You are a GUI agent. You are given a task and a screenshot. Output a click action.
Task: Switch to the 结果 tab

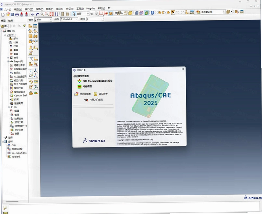[11, 21]
